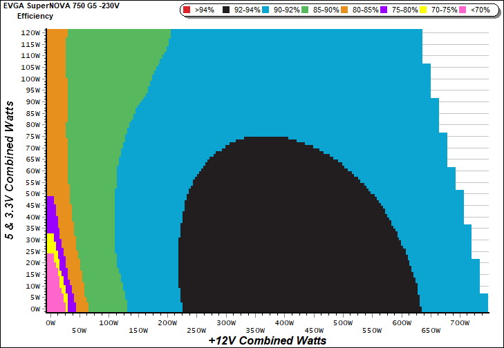
Task: Select the +12V Combined Watts axis title
Action: (267, 340)
